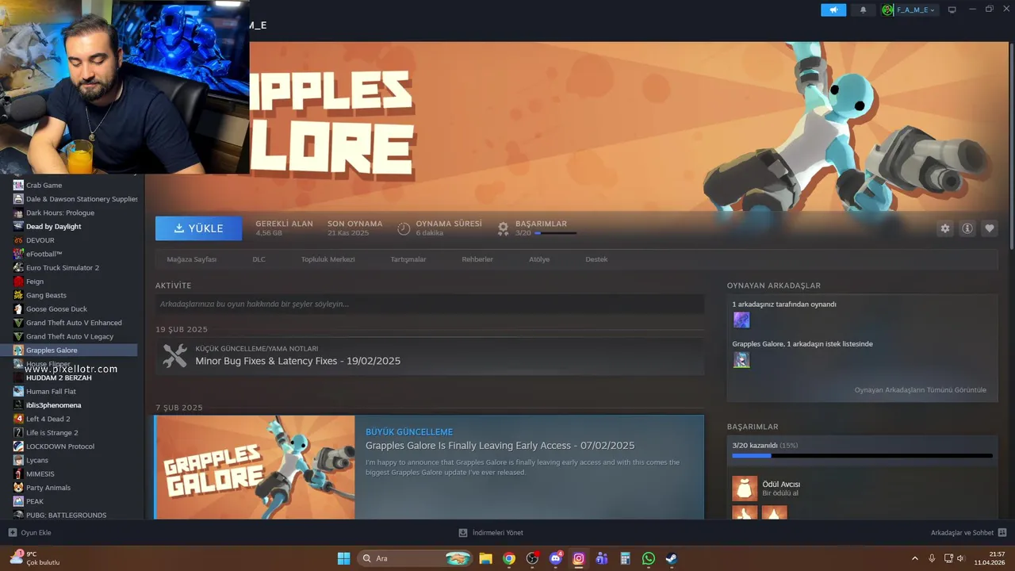Click the playtime clock icon

tap(404, 228)
